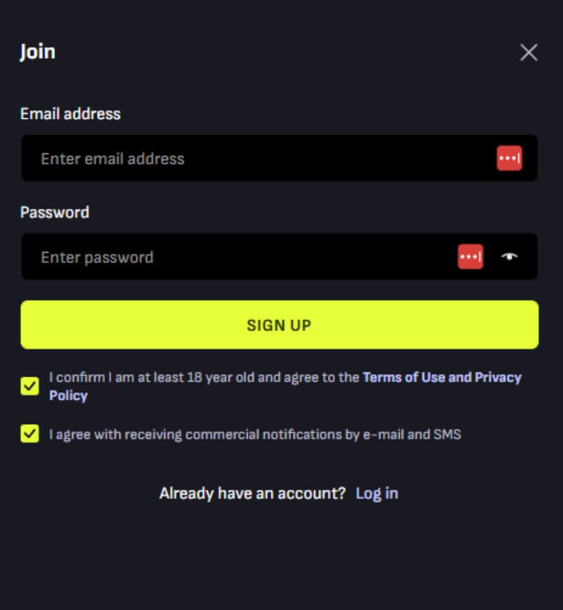Close the Join dialog with the X
Image resolution: width=563 pixels, height=610 pixels.
[529, 53]
